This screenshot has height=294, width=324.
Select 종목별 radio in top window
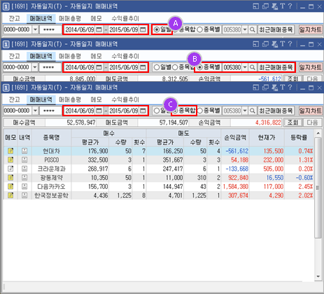pyautogui.click(x=199, y=30)
